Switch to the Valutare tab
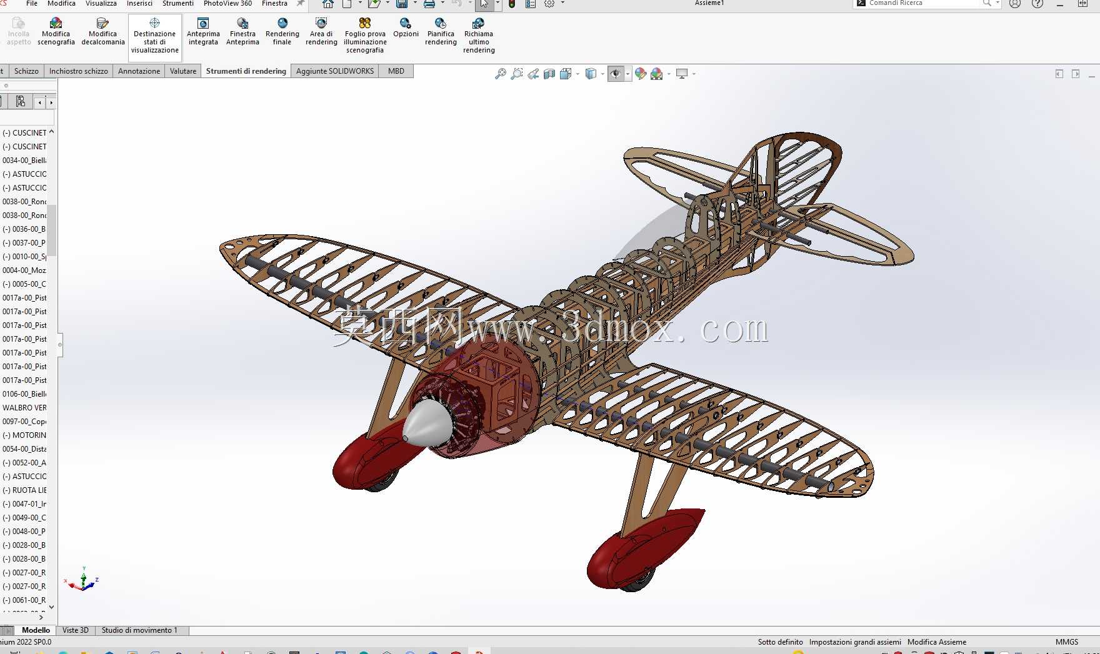Image resolution: width=1100 pixels, height=654 pixels. [183, 71]
